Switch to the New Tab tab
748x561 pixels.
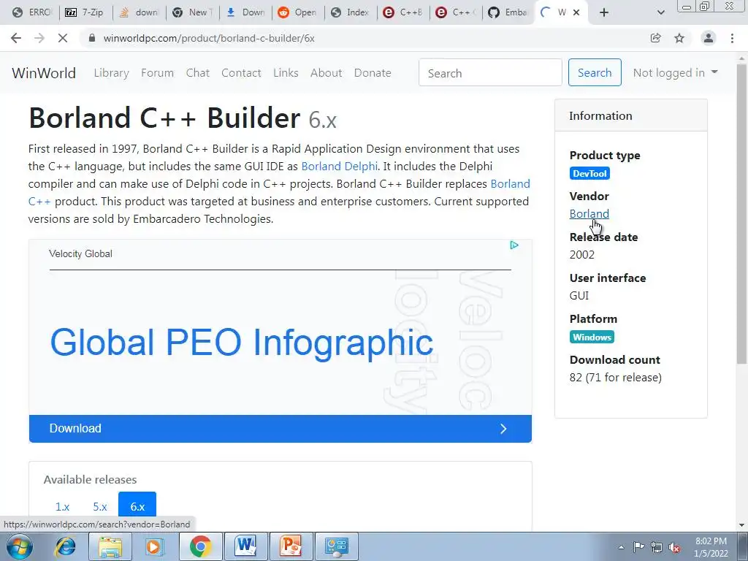[192, 12]
